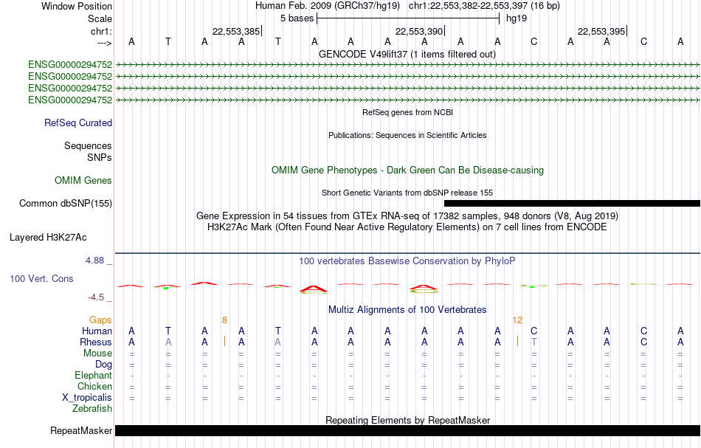Open Publications: Sequences in Scientific Articles title
The width and height of the screenshot is (701, 448).
tap(407, 135)
